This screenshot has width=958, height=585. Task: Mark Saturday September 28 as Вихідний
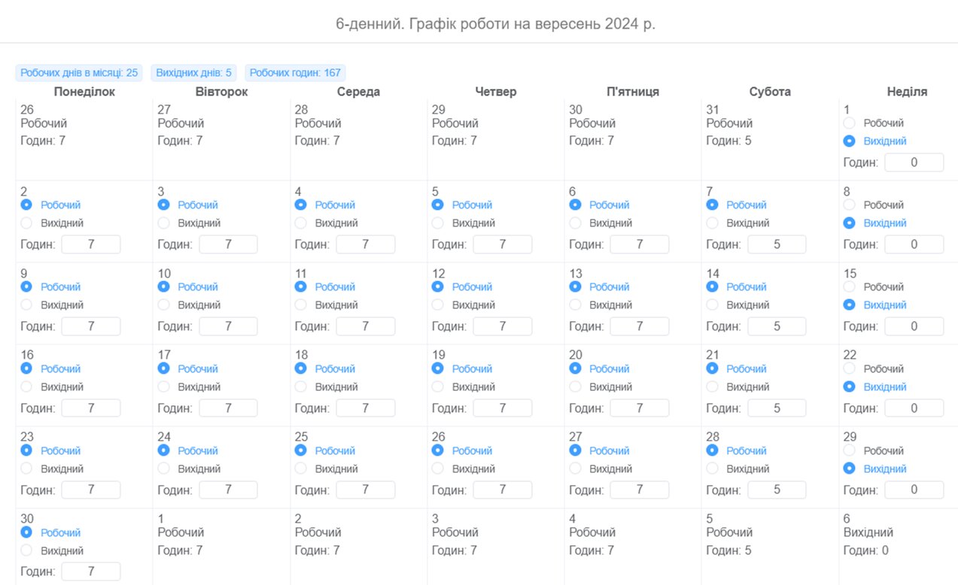pos(712,468)
